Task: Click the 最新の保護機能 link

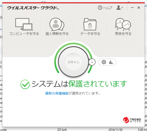Action: click(x=57, y=93)
